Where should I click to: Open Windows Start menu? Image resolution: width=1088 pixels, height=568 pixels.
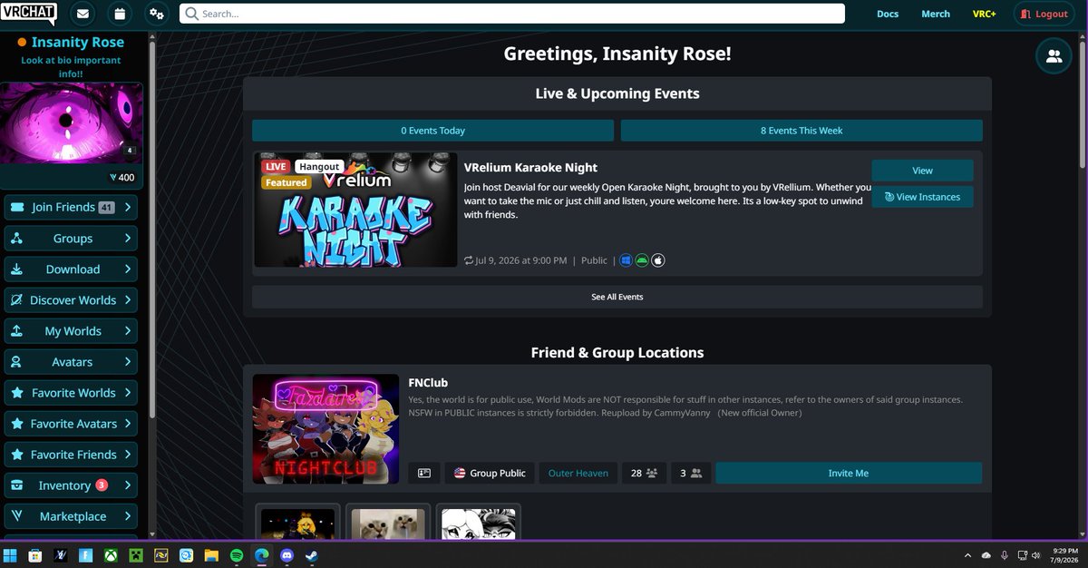[11, 555]
